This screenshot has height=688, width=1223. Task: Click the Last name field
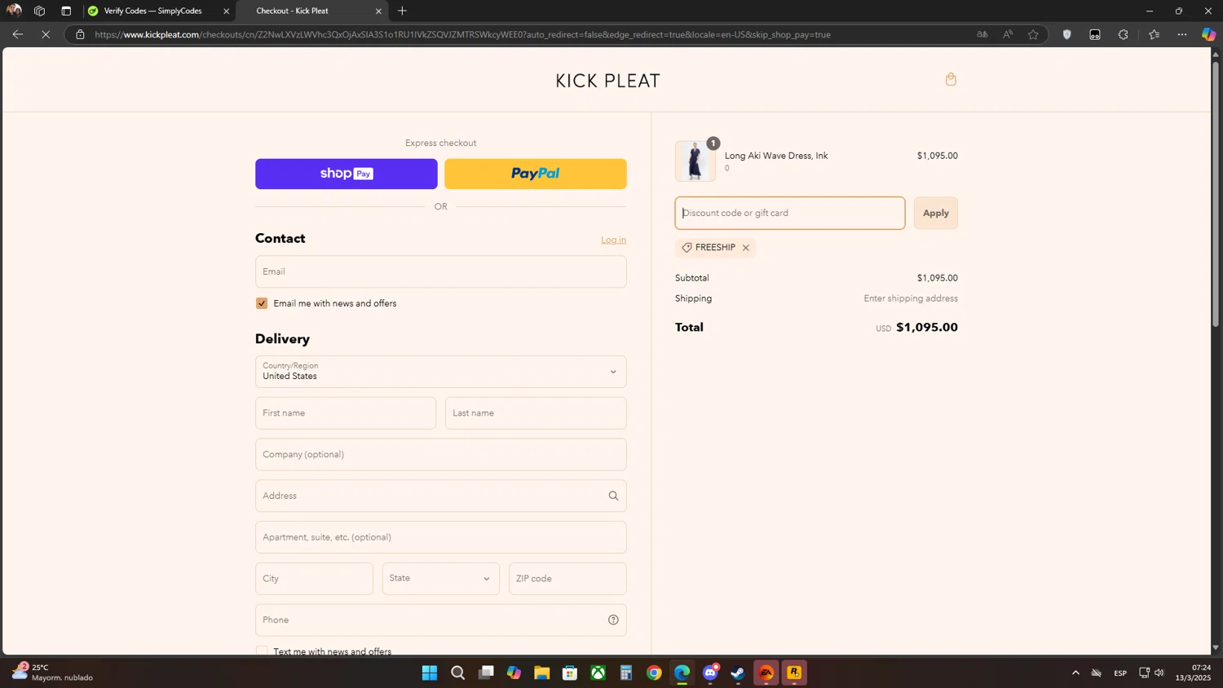[x=536, y=413]
